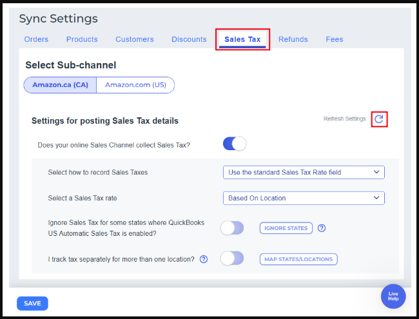Open the Refunds tab
Viewport: 419px width, 319px height.
point(293,39)
